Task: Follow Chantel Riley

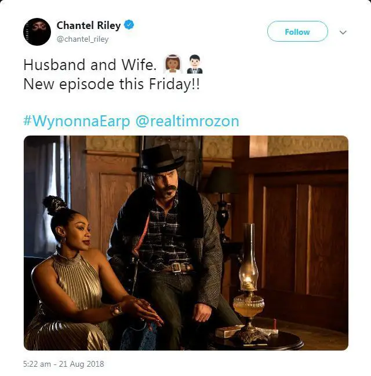Action: pyautogui.click(x=297, y=31)
